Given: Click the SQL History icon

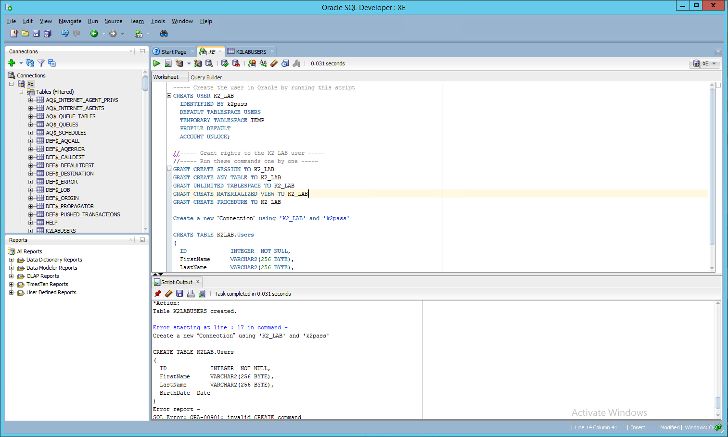Looking at the screenshot, I should 285,63.
